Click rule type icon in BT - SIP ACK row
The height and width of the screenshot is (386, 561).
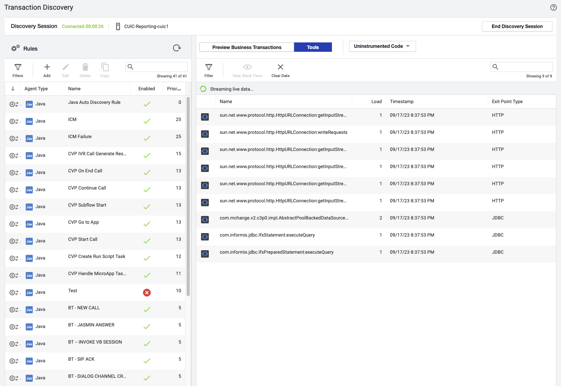pos(14,361)
